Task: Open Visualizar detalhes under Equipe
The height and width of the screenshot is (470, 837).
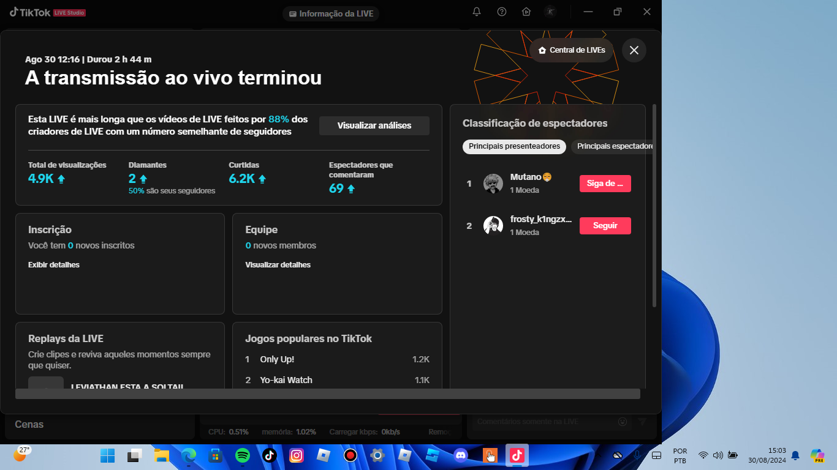Action: pos(278,265)
